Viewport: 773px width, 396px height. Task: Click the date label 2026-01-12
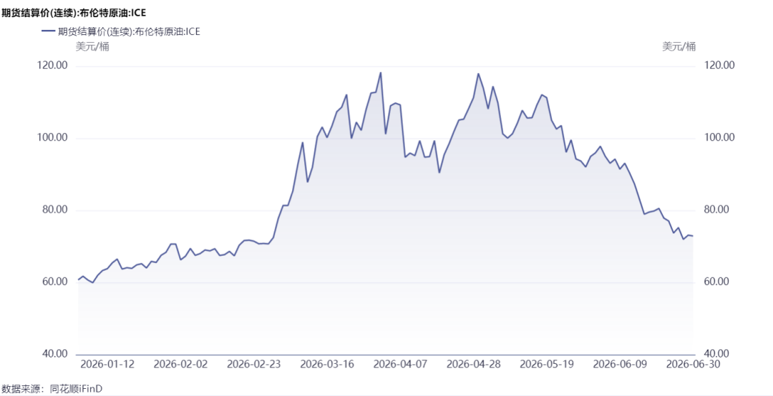coord(107,365)
